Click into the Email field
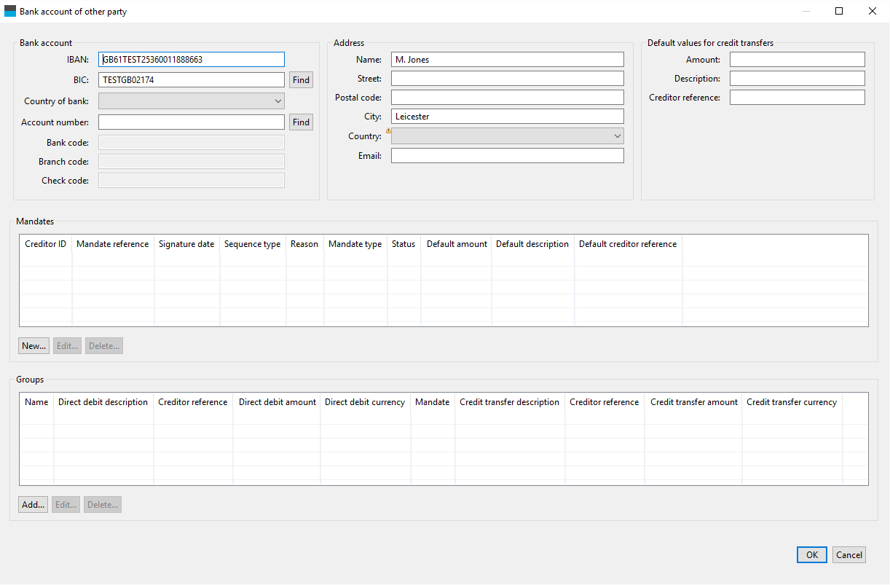Image resolution: width=890 pixels, height=585 pixels. (508, 156)
